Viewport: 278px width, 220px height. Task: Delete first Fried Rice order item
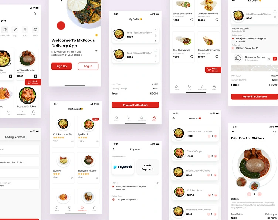(156, 35)
